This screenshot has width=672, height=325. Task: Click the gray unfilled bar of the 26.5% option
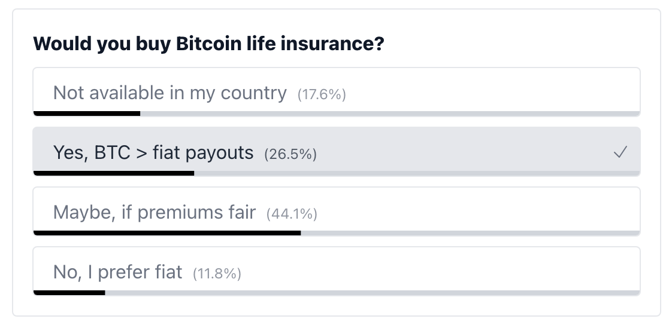point(417,173)
